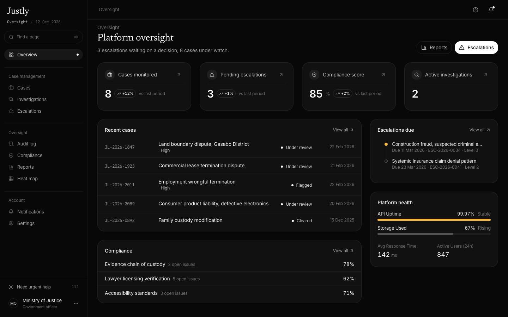Click the MO avatar circle

click(x=13, y=303)
